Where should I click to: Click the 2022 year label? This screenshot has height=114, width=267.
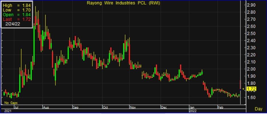click(193, 111)
